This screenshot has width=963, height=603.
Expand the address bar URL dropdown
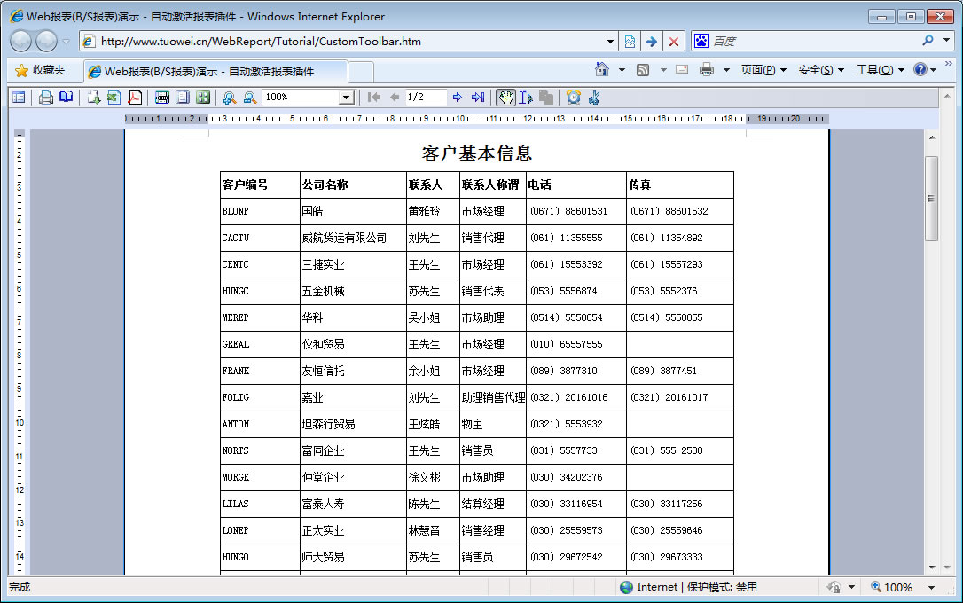tap(610, 42)
